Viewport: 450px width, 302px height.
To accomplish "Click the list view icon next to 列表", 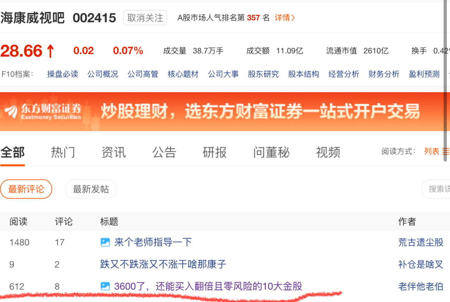I will pos(446,152).
